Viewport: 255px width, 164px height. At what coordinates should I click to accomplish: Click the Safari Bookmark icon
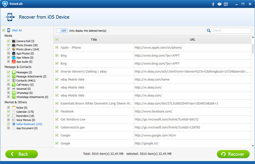click(14, 124)
